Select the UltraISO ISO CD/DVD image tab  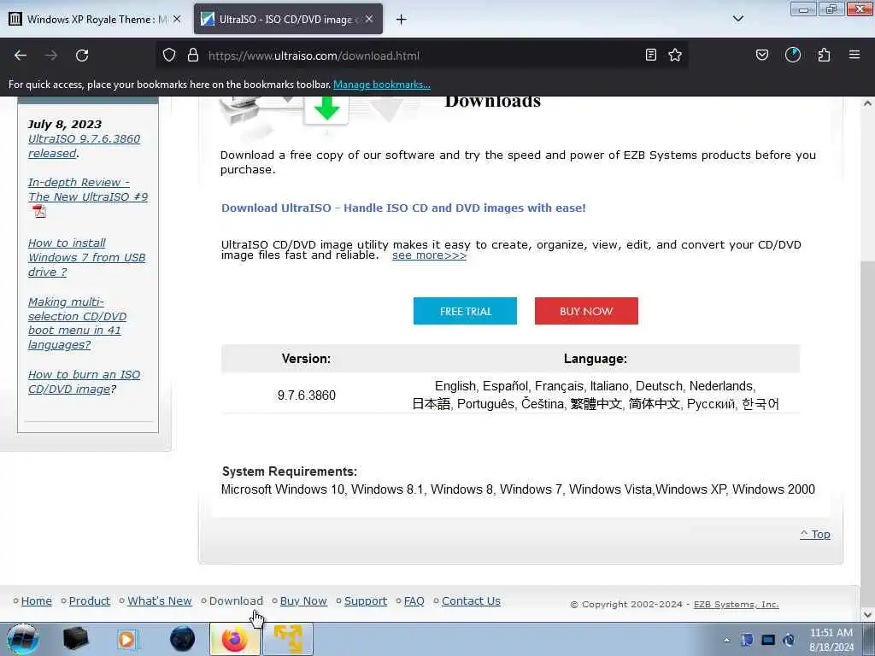[x=288, y=19]
